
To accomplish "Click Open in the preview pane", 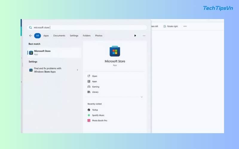I will tap(95, 76).
